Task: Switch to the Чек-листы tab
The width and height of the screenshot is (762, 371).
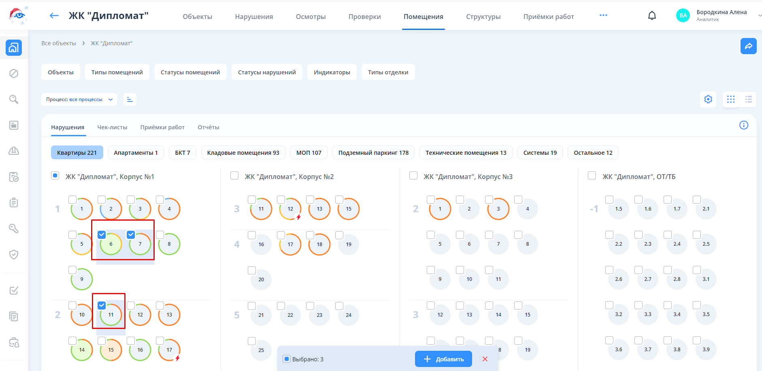Action: pos(112,127)
